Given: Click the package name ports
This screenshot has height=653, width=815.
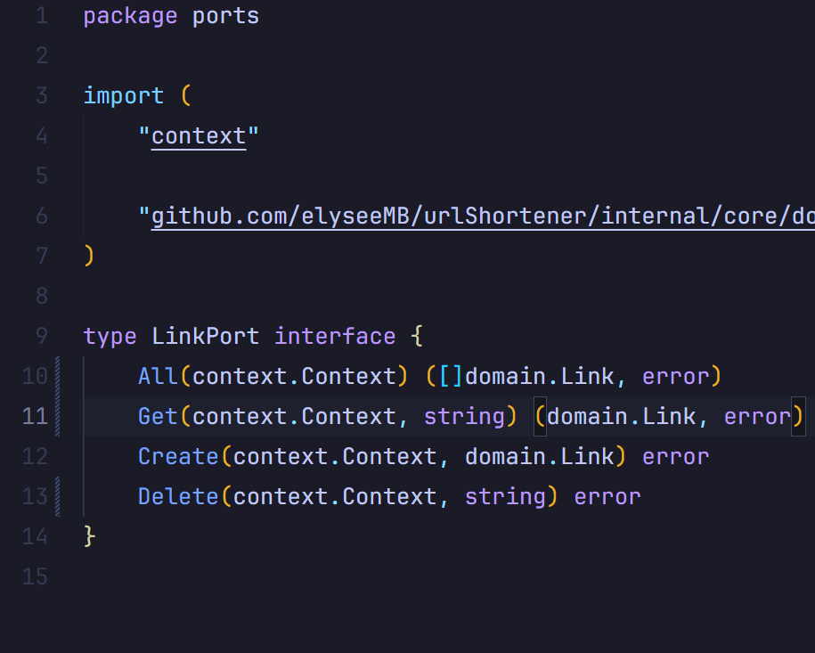Looking at the screenshot, I should (x=225, y=17).
